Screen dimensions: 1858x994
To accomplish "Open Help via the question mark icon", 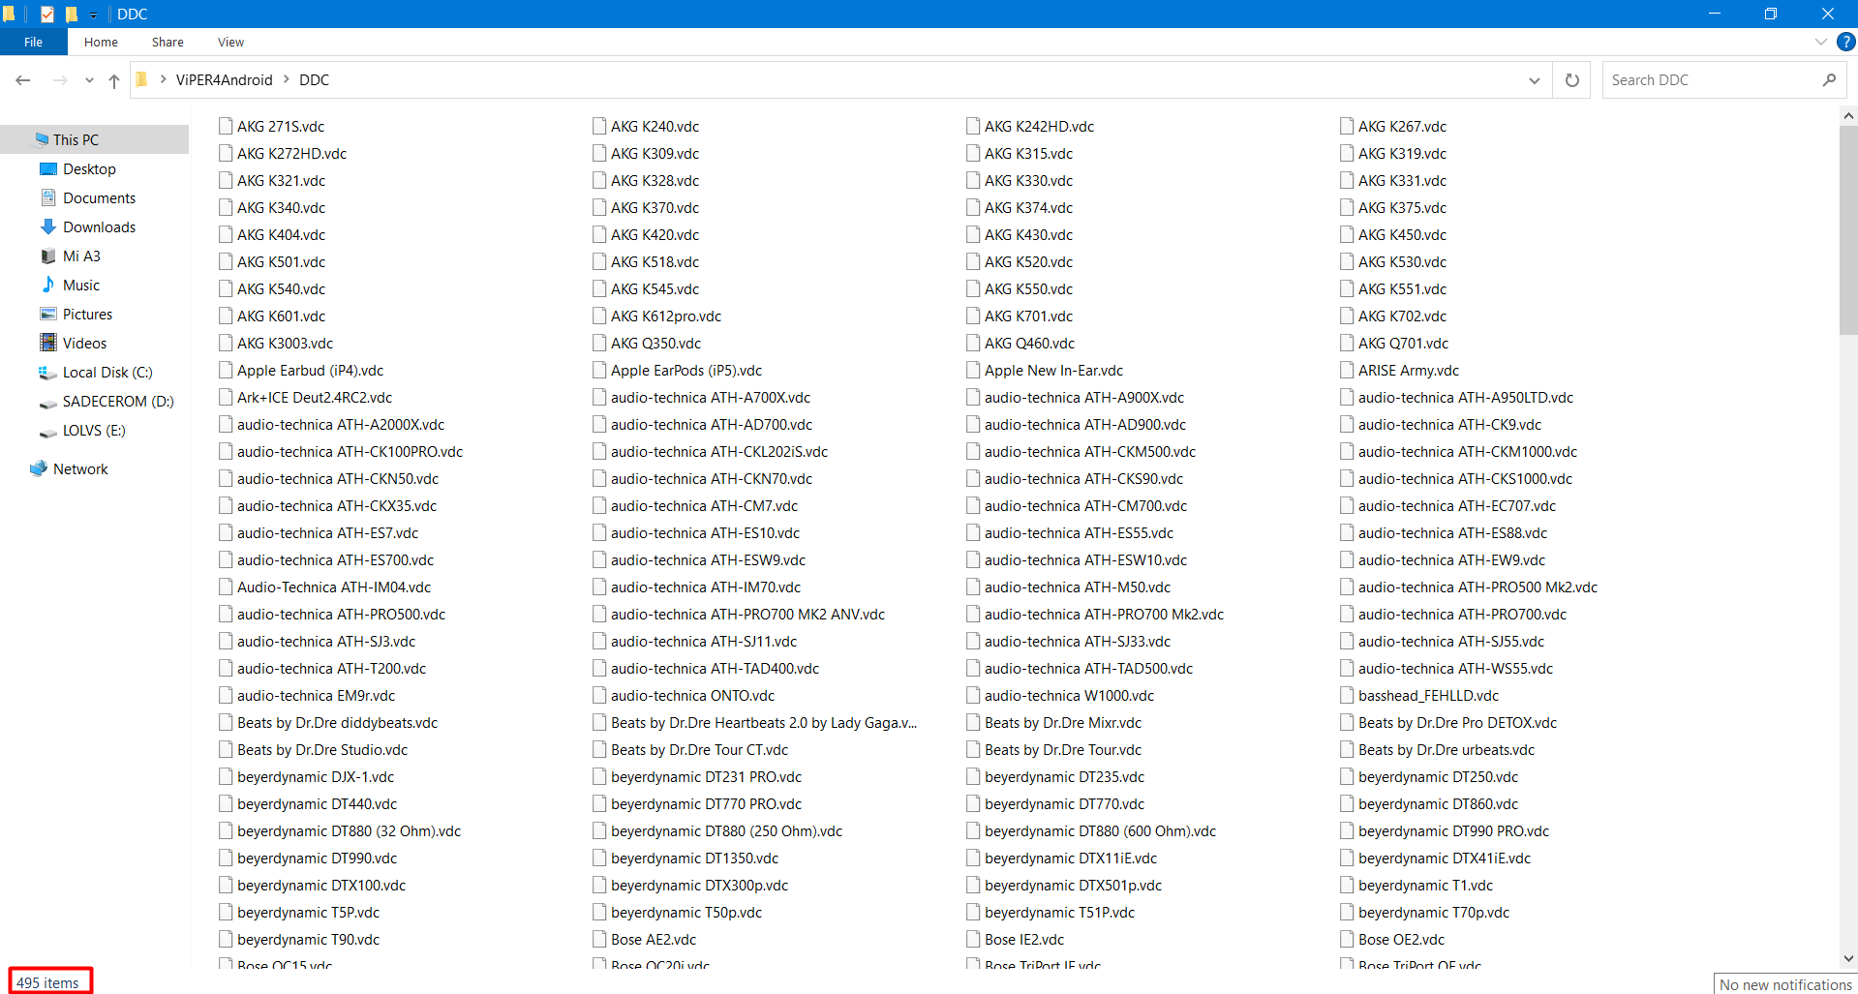I will 1846,42.
